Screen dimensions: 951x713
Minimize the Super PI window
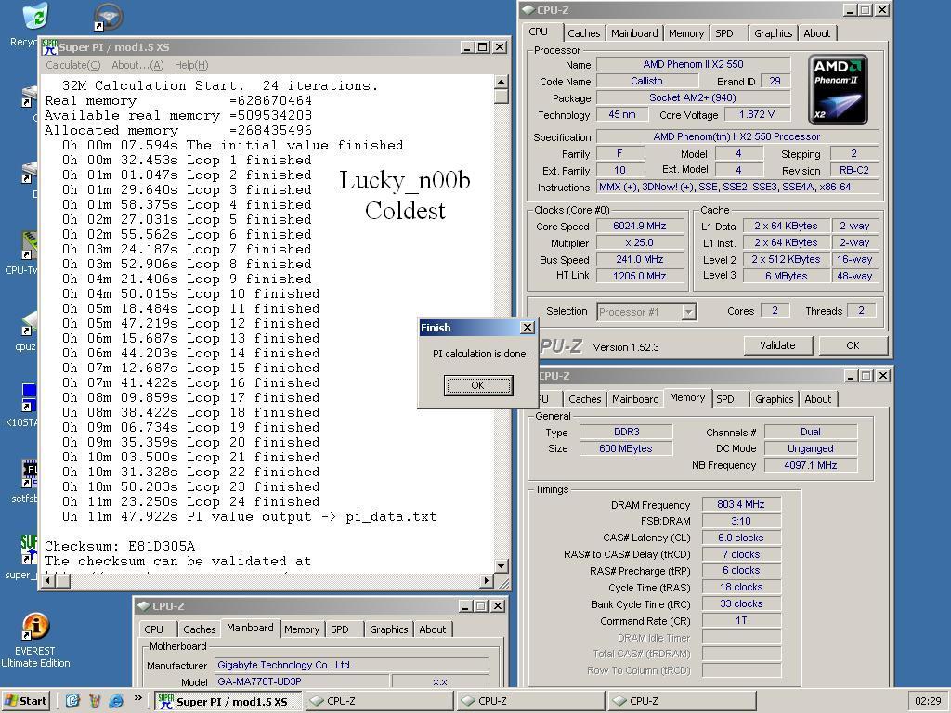click(467, 47)
